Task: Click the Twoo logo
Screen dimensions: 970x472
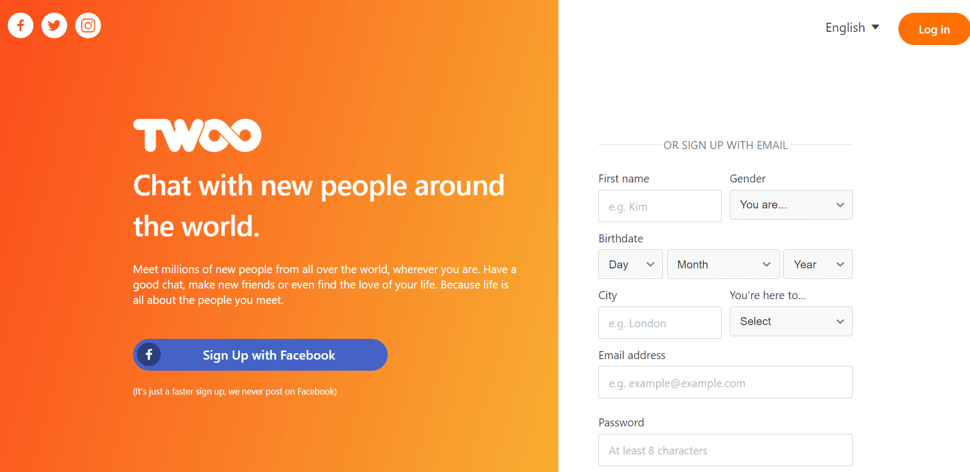Action: point(197,135)
